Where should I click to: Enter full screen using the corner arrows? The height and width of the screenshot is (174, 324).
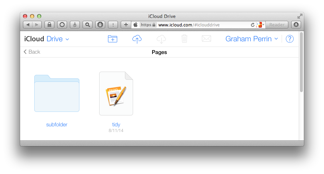tap(300, 16)
